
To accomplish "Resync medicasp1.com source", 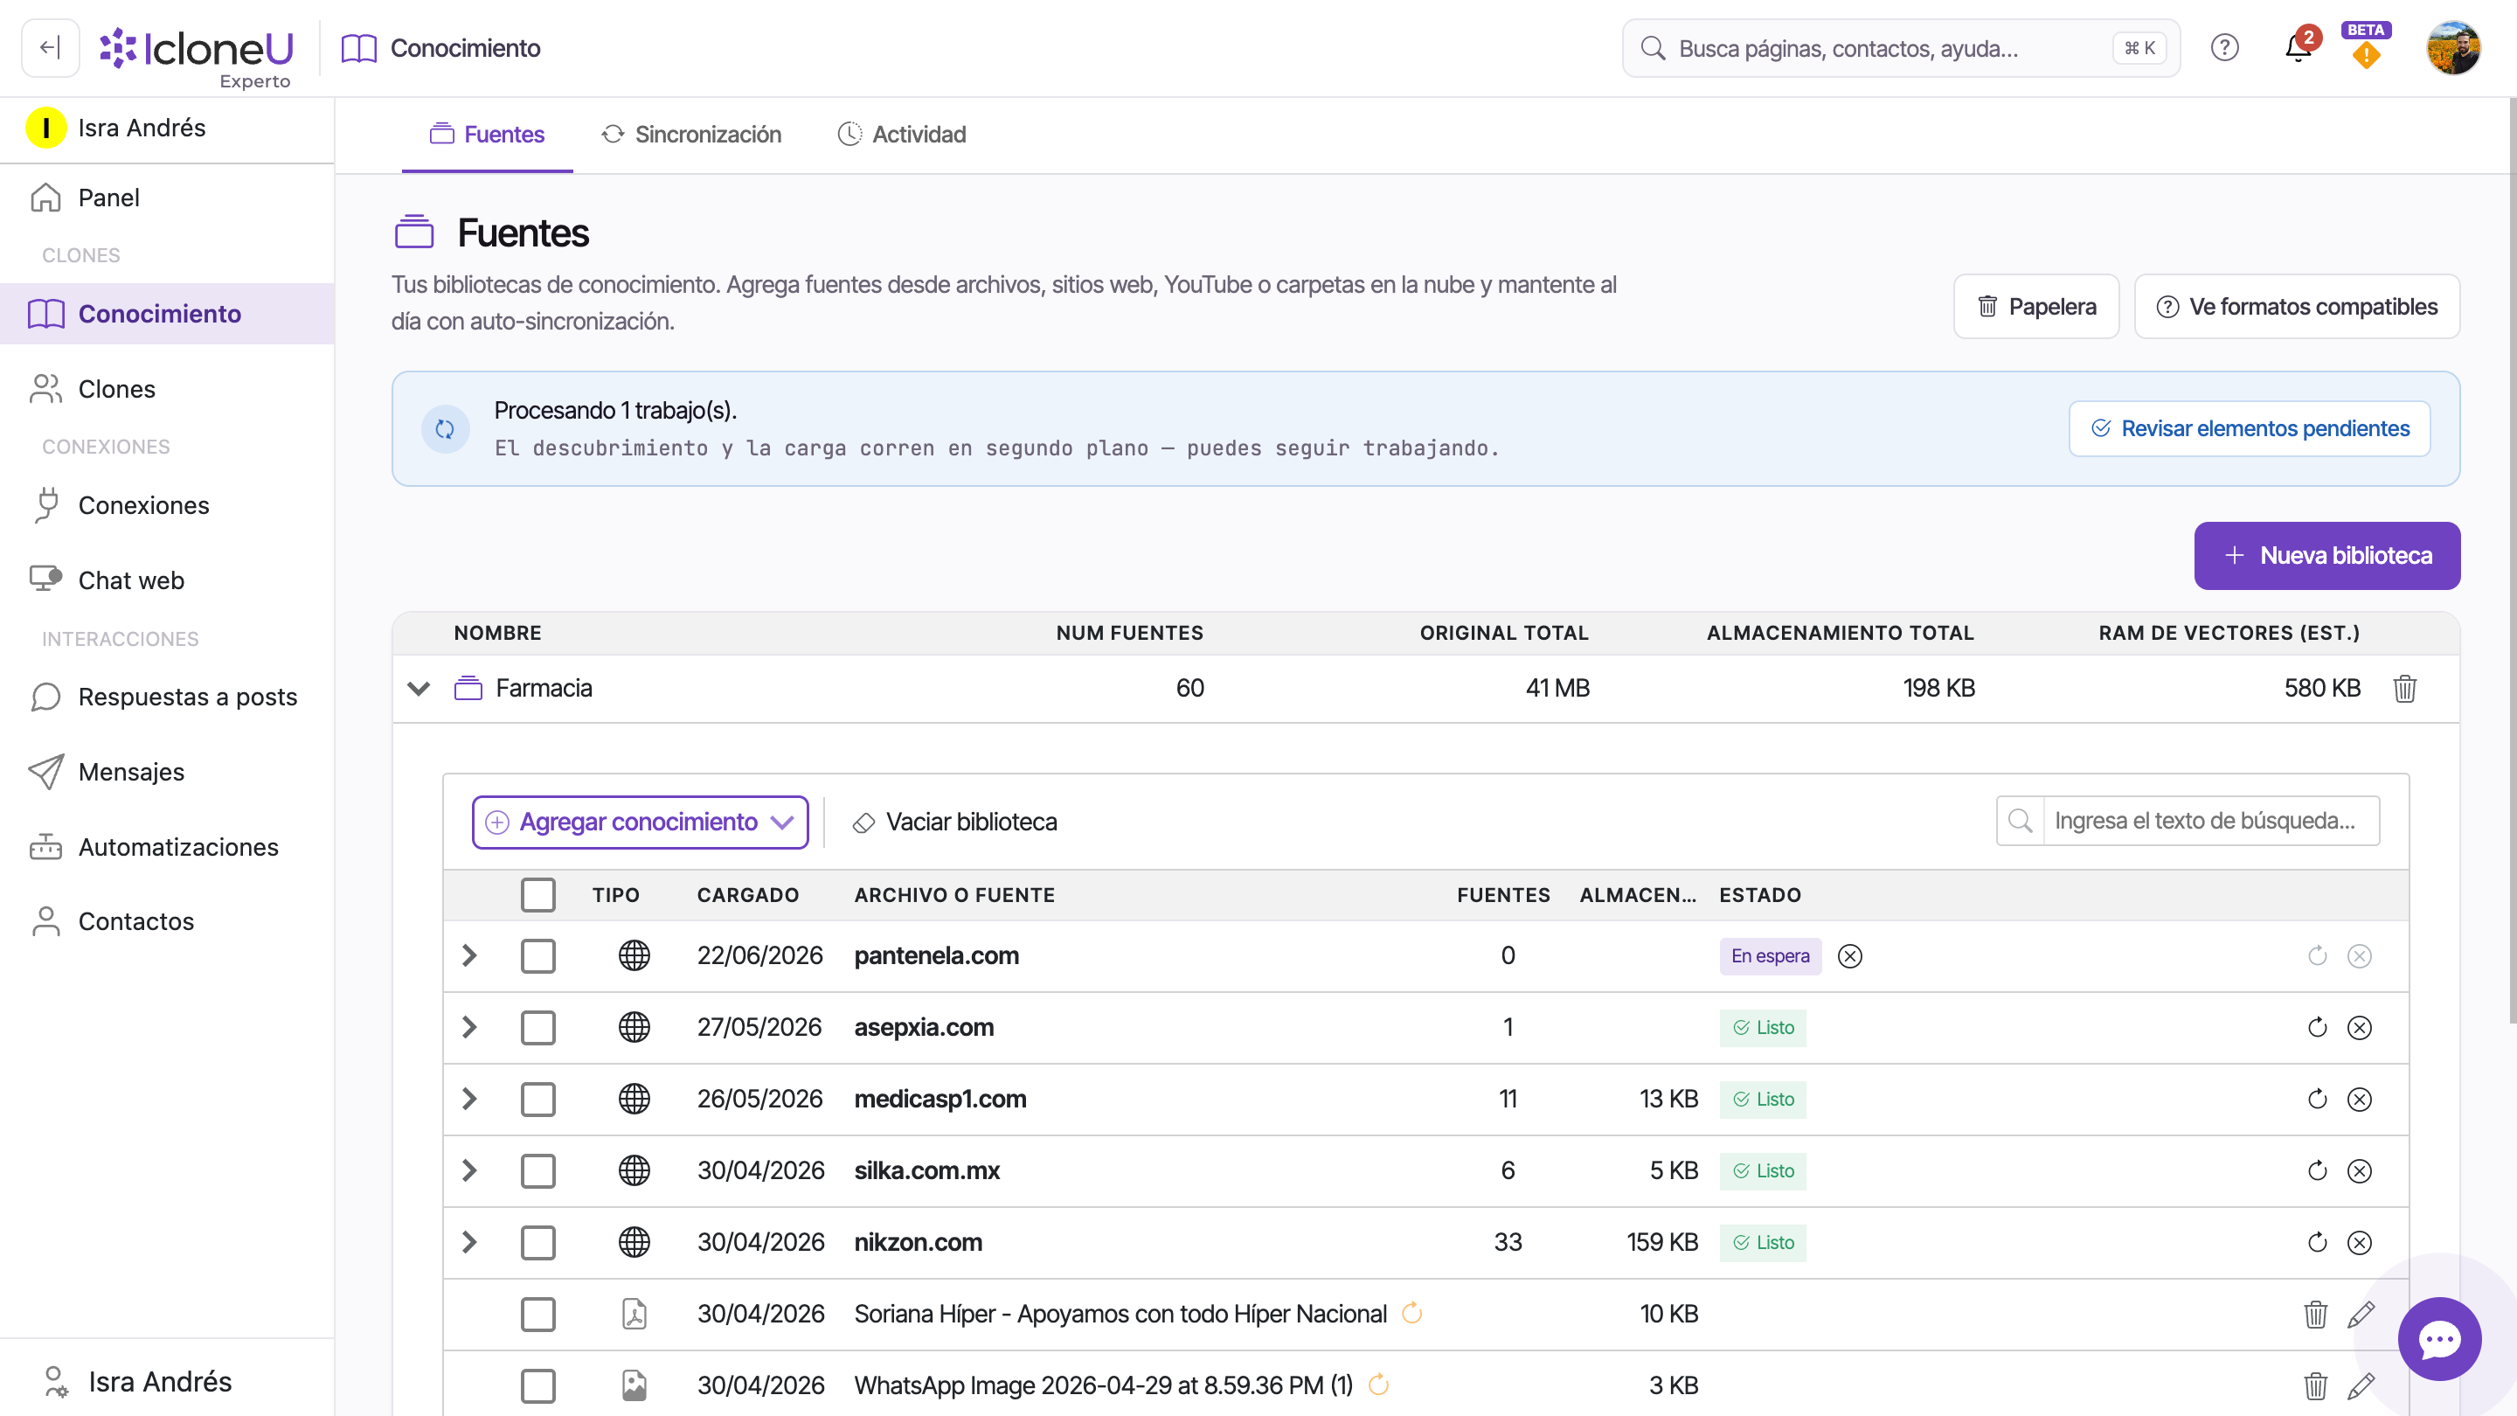I will pos(2317,1100).
